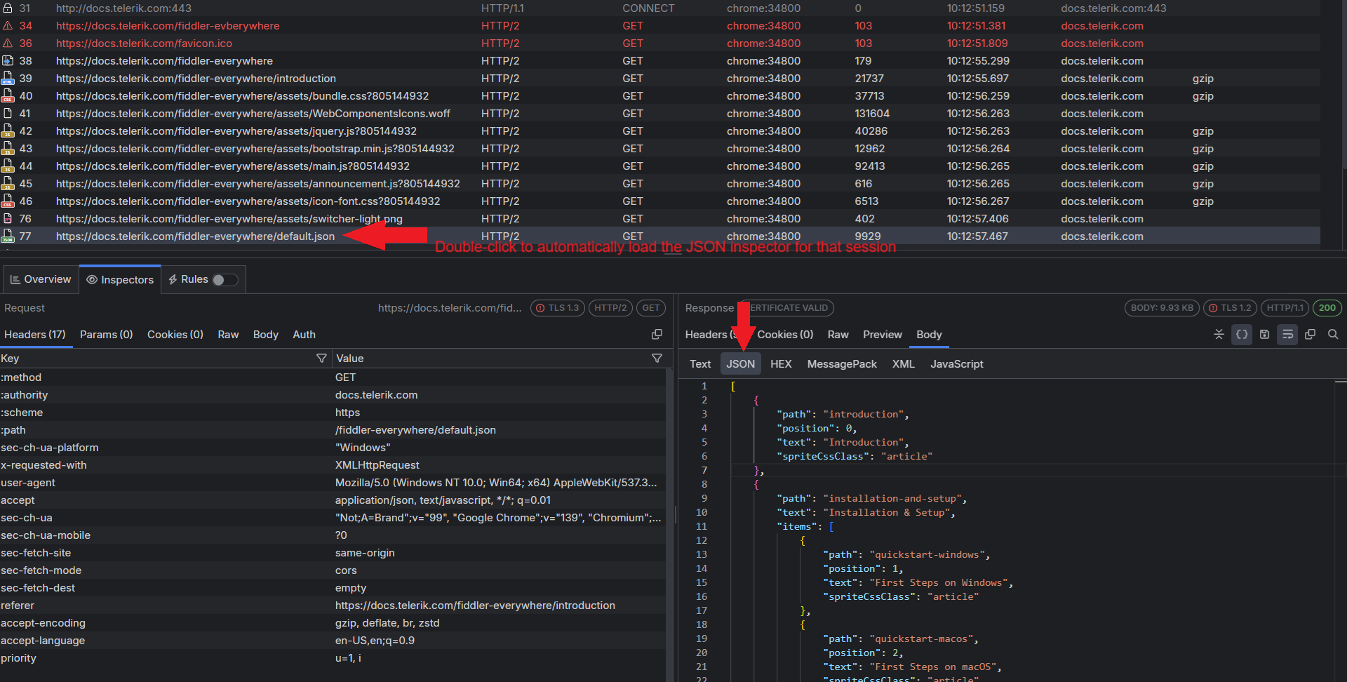The image size is (1347, 682).
Task: Click the JS file icon on session 43
Action: click(x=8, y=149)
